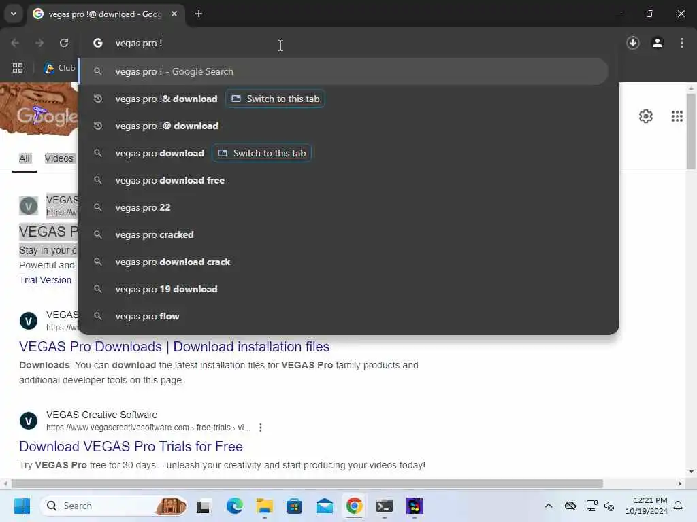
Task: Go back to previous page
Action: (15, 43)
